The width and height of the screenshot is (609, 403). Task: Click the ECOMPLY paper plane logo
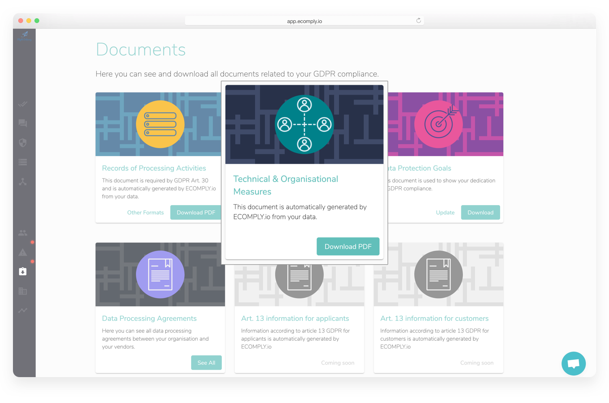[24, 36]
